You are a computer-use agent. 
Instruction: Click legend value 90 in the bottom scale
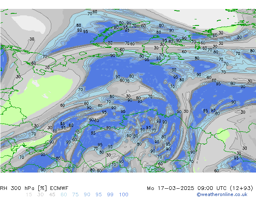coord(87,195)
